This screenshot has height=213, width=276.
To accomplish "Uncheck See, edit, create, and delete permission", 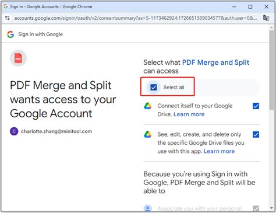I will [256, 134].
